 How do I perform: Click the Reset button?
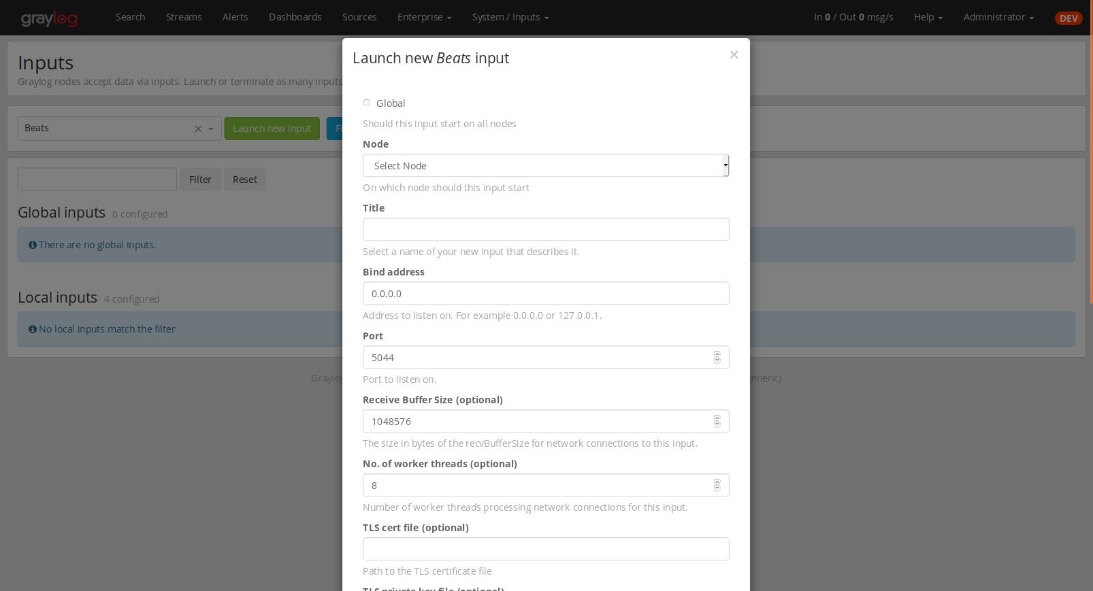click(x=245, y=180)
